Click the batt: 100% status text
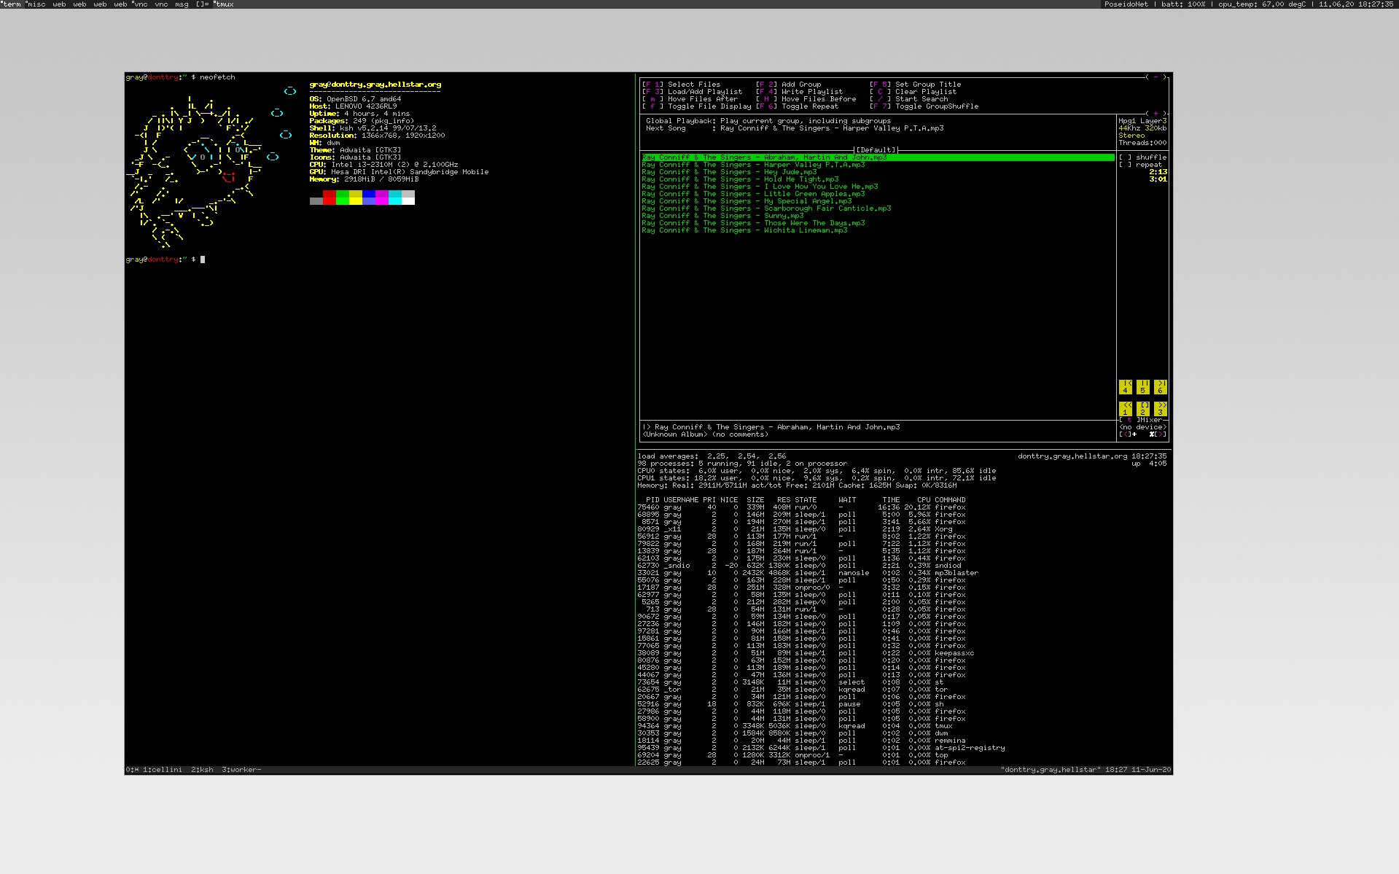The image size is (1399, 874). coord(1183,4)
